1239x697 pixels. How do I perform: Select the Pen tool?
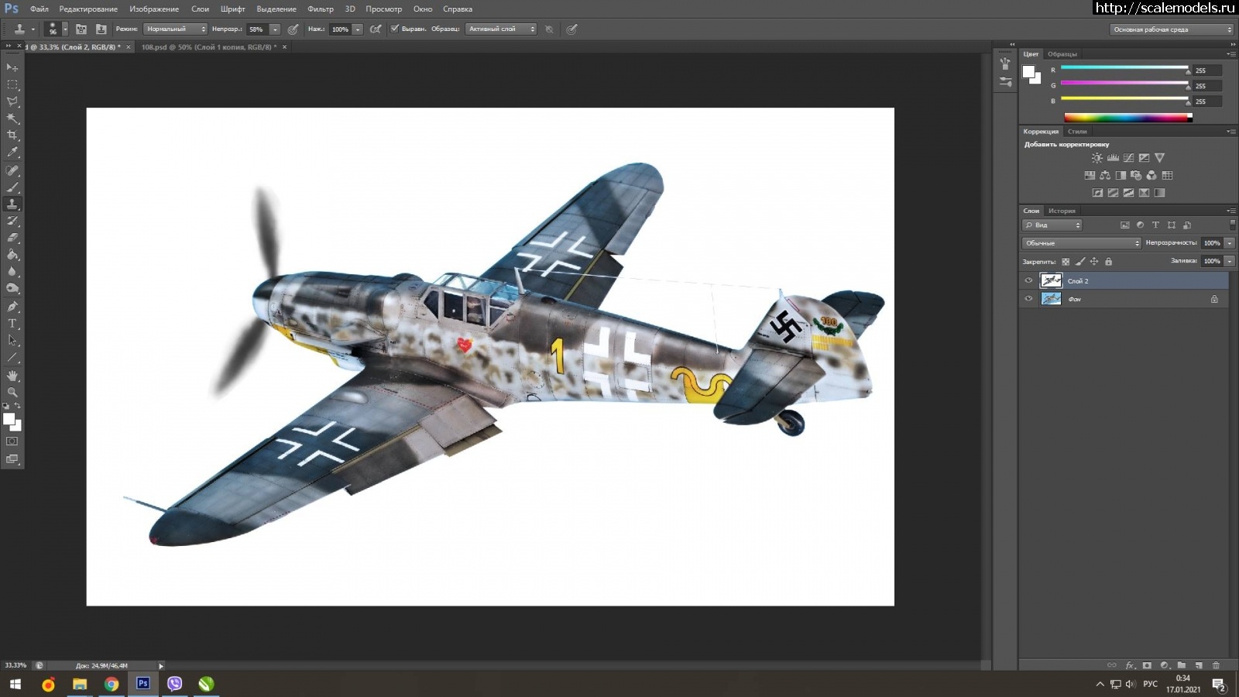tap(12, 307)
